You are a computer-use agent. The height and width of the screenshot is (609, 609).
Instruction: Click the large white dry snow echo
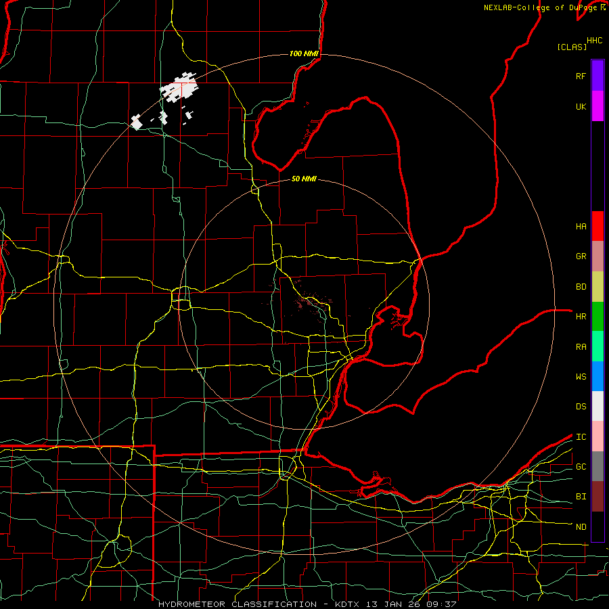179,88
